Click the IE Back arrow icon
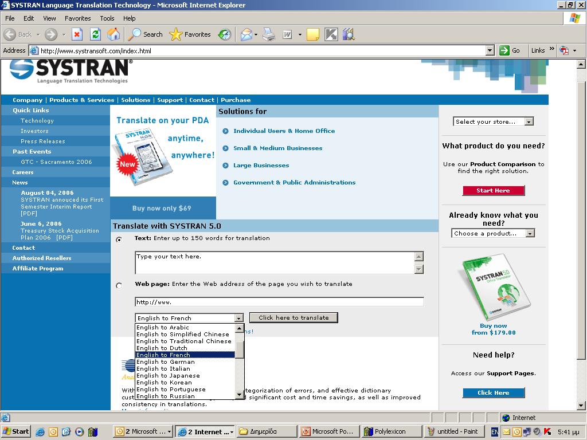This screenshot has width=587, height=440. [10, 34]
